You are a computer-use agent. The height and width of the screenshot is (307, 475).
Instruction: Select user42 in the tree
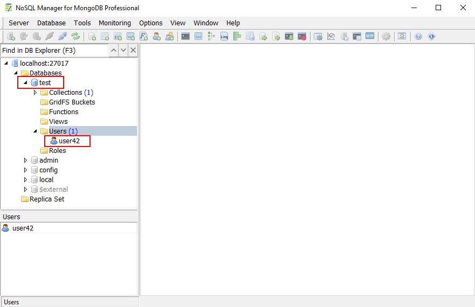tap(69, 141)
